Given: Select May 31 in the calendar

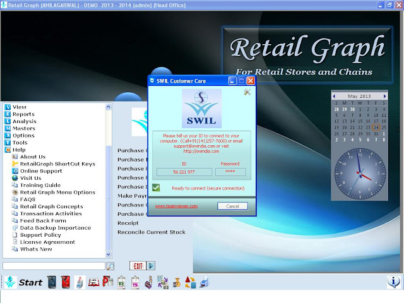Looking at the screenshot, I should 376,134.
